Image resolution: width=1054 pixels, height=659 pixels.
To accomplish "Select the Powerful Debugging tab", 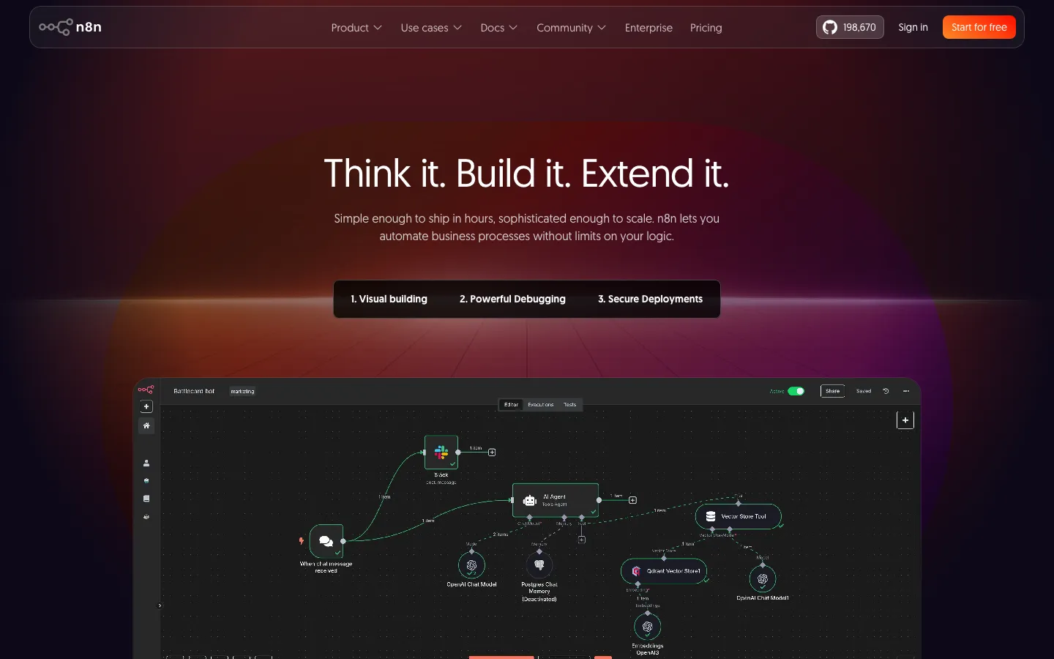I will (x=512, y=299).
